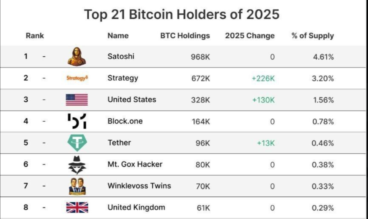The image size is (368, 219).
Task: Sort by % of Supply header
Action: coord(313,36)
